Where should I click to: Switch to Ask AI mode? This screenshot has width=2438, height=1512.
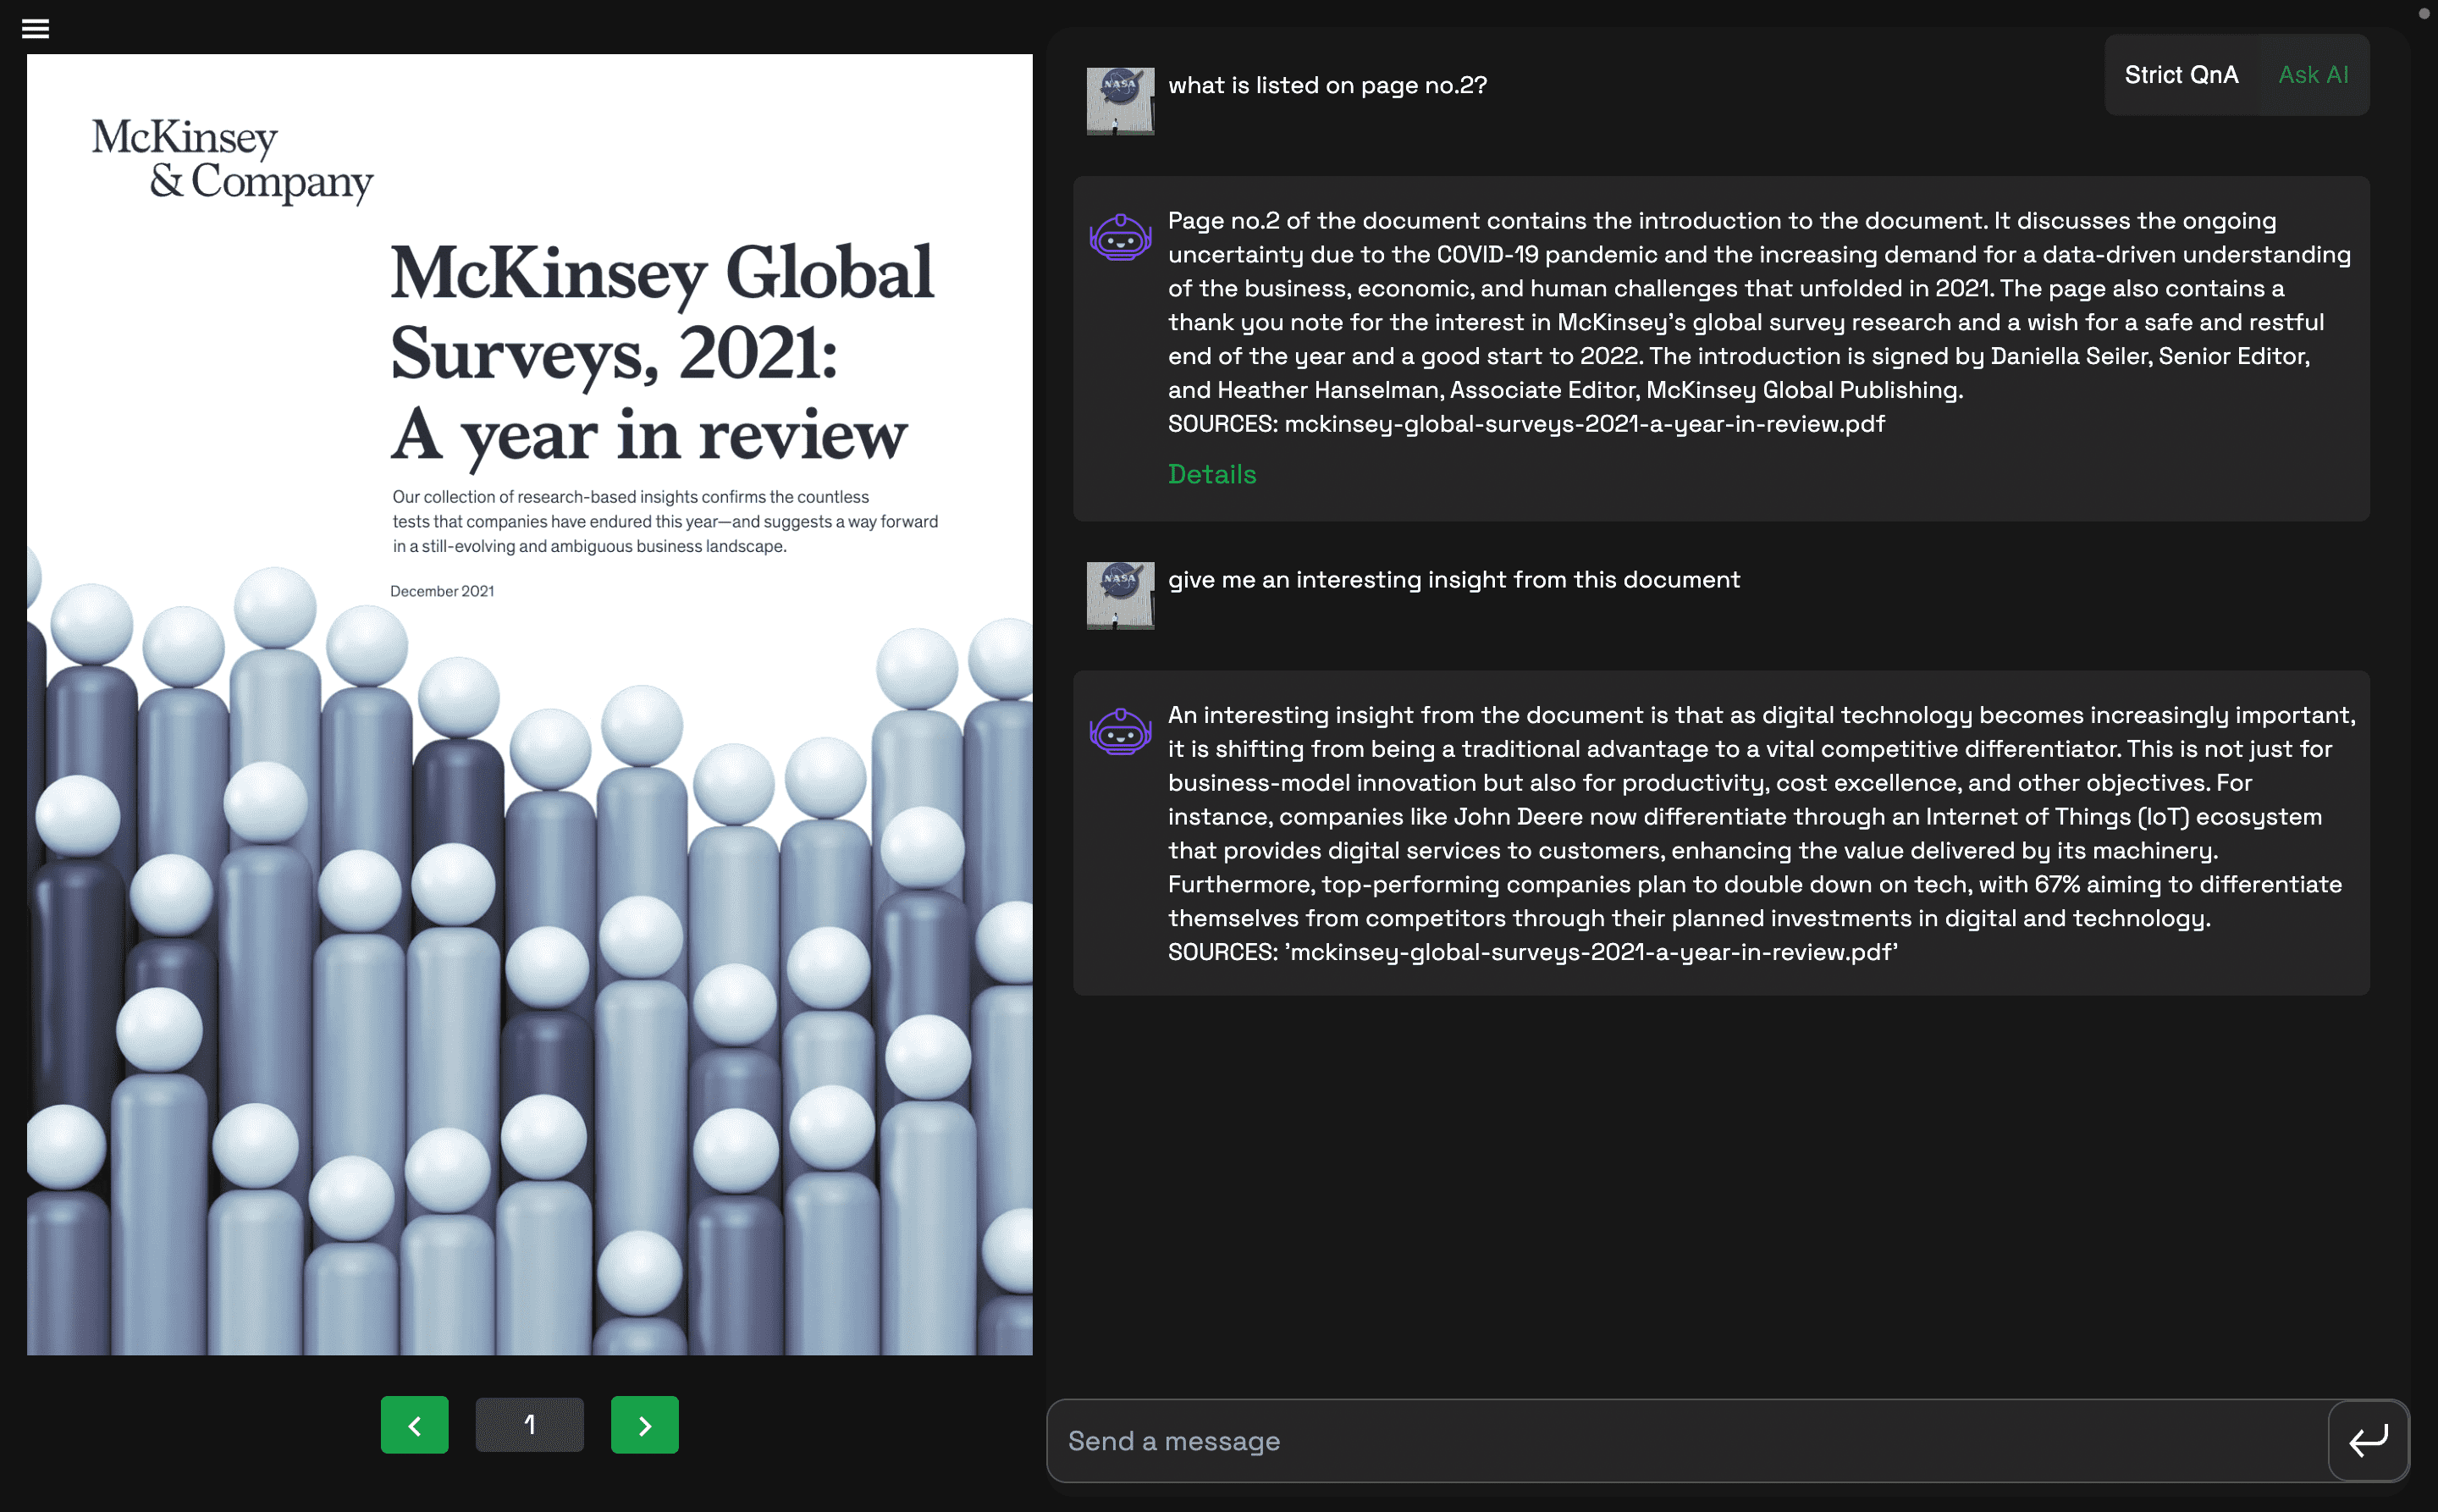(x=2312, y=75)
